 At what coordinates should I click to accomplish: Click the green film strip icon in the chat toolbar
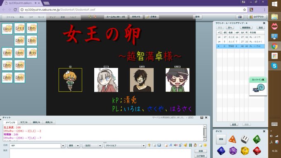point(191,145)
